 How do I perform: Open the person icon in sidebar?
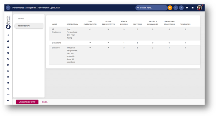click(x=8, y=35)
